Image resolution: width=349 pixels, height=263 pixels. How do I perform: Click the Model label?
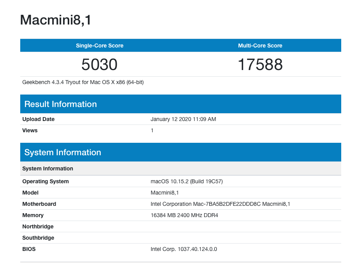click(x=30, y=193)
